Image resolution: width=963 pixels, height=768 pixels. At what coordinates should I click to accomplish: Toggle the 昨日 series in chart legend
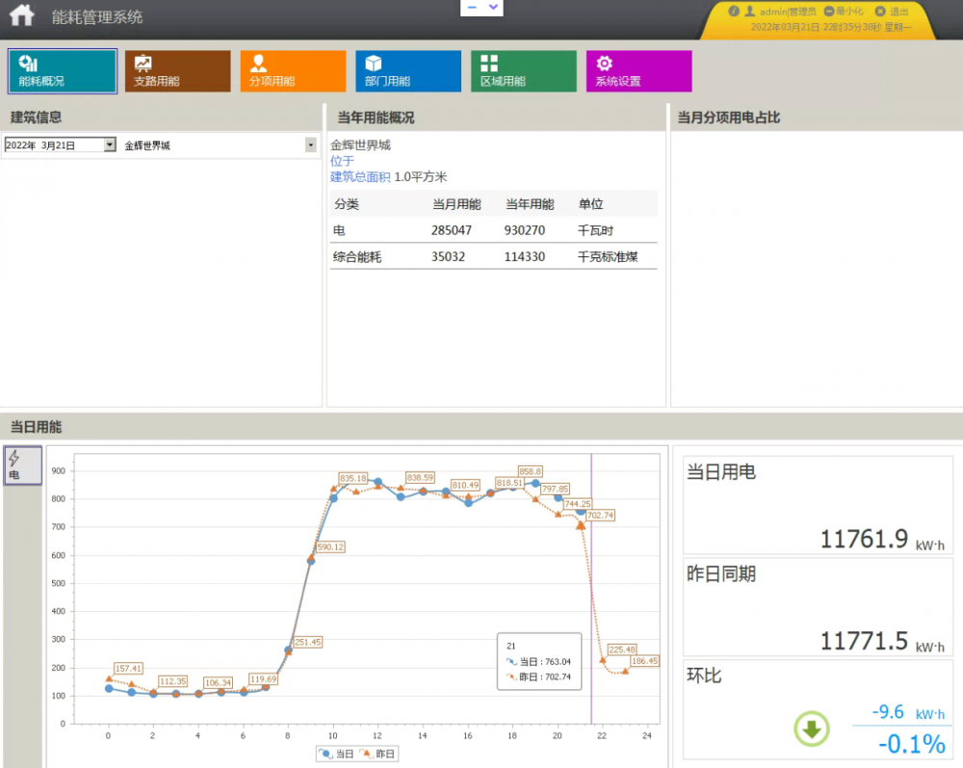[378, 754]
